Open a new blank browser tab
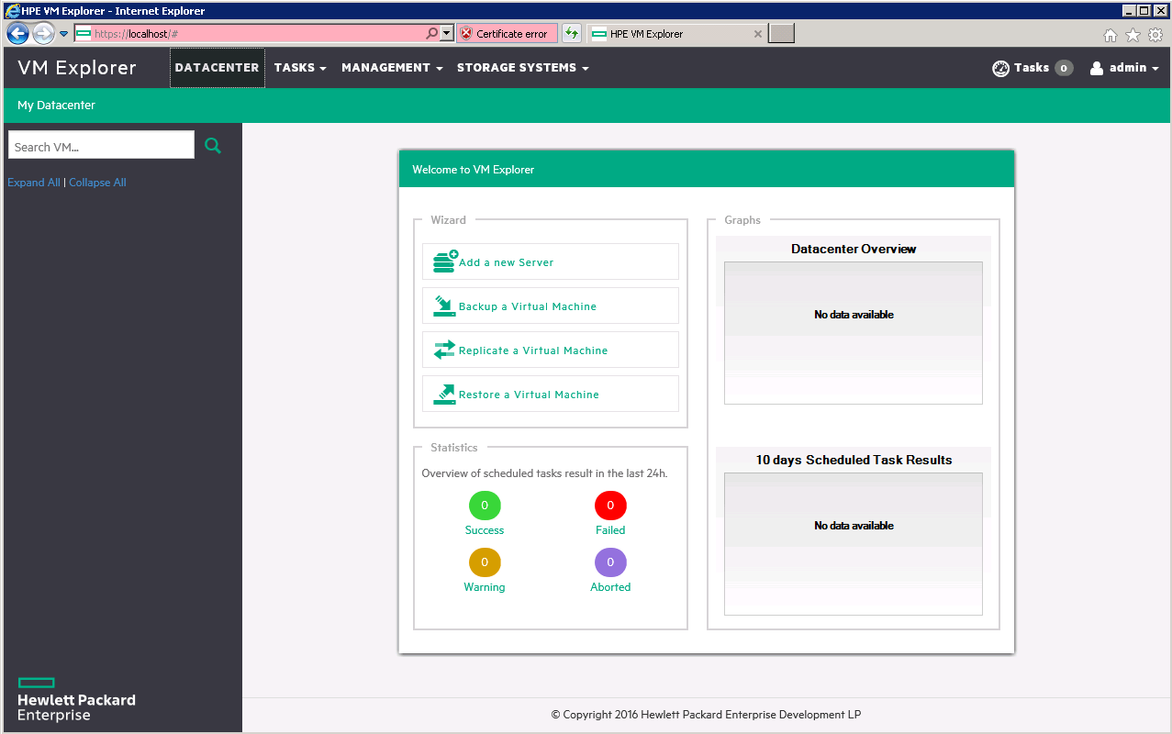Screen dimensions: 1172x734 [x=781, y=34]
